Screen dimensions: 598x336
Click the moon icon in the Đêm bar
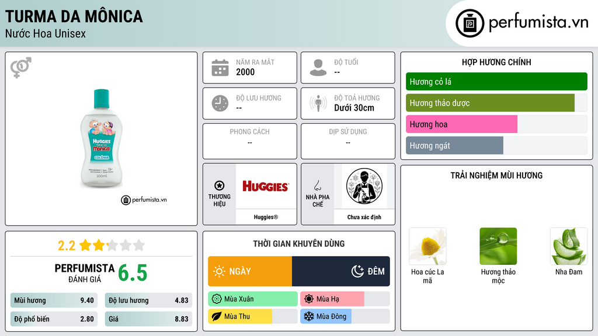(x=357, y=271)
